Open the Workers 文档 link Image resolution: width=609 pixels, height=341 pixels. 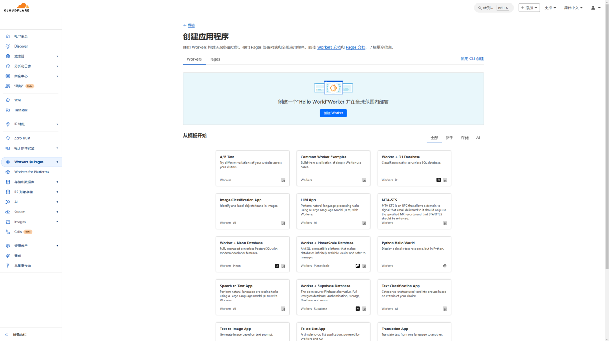tap(329, 48)
